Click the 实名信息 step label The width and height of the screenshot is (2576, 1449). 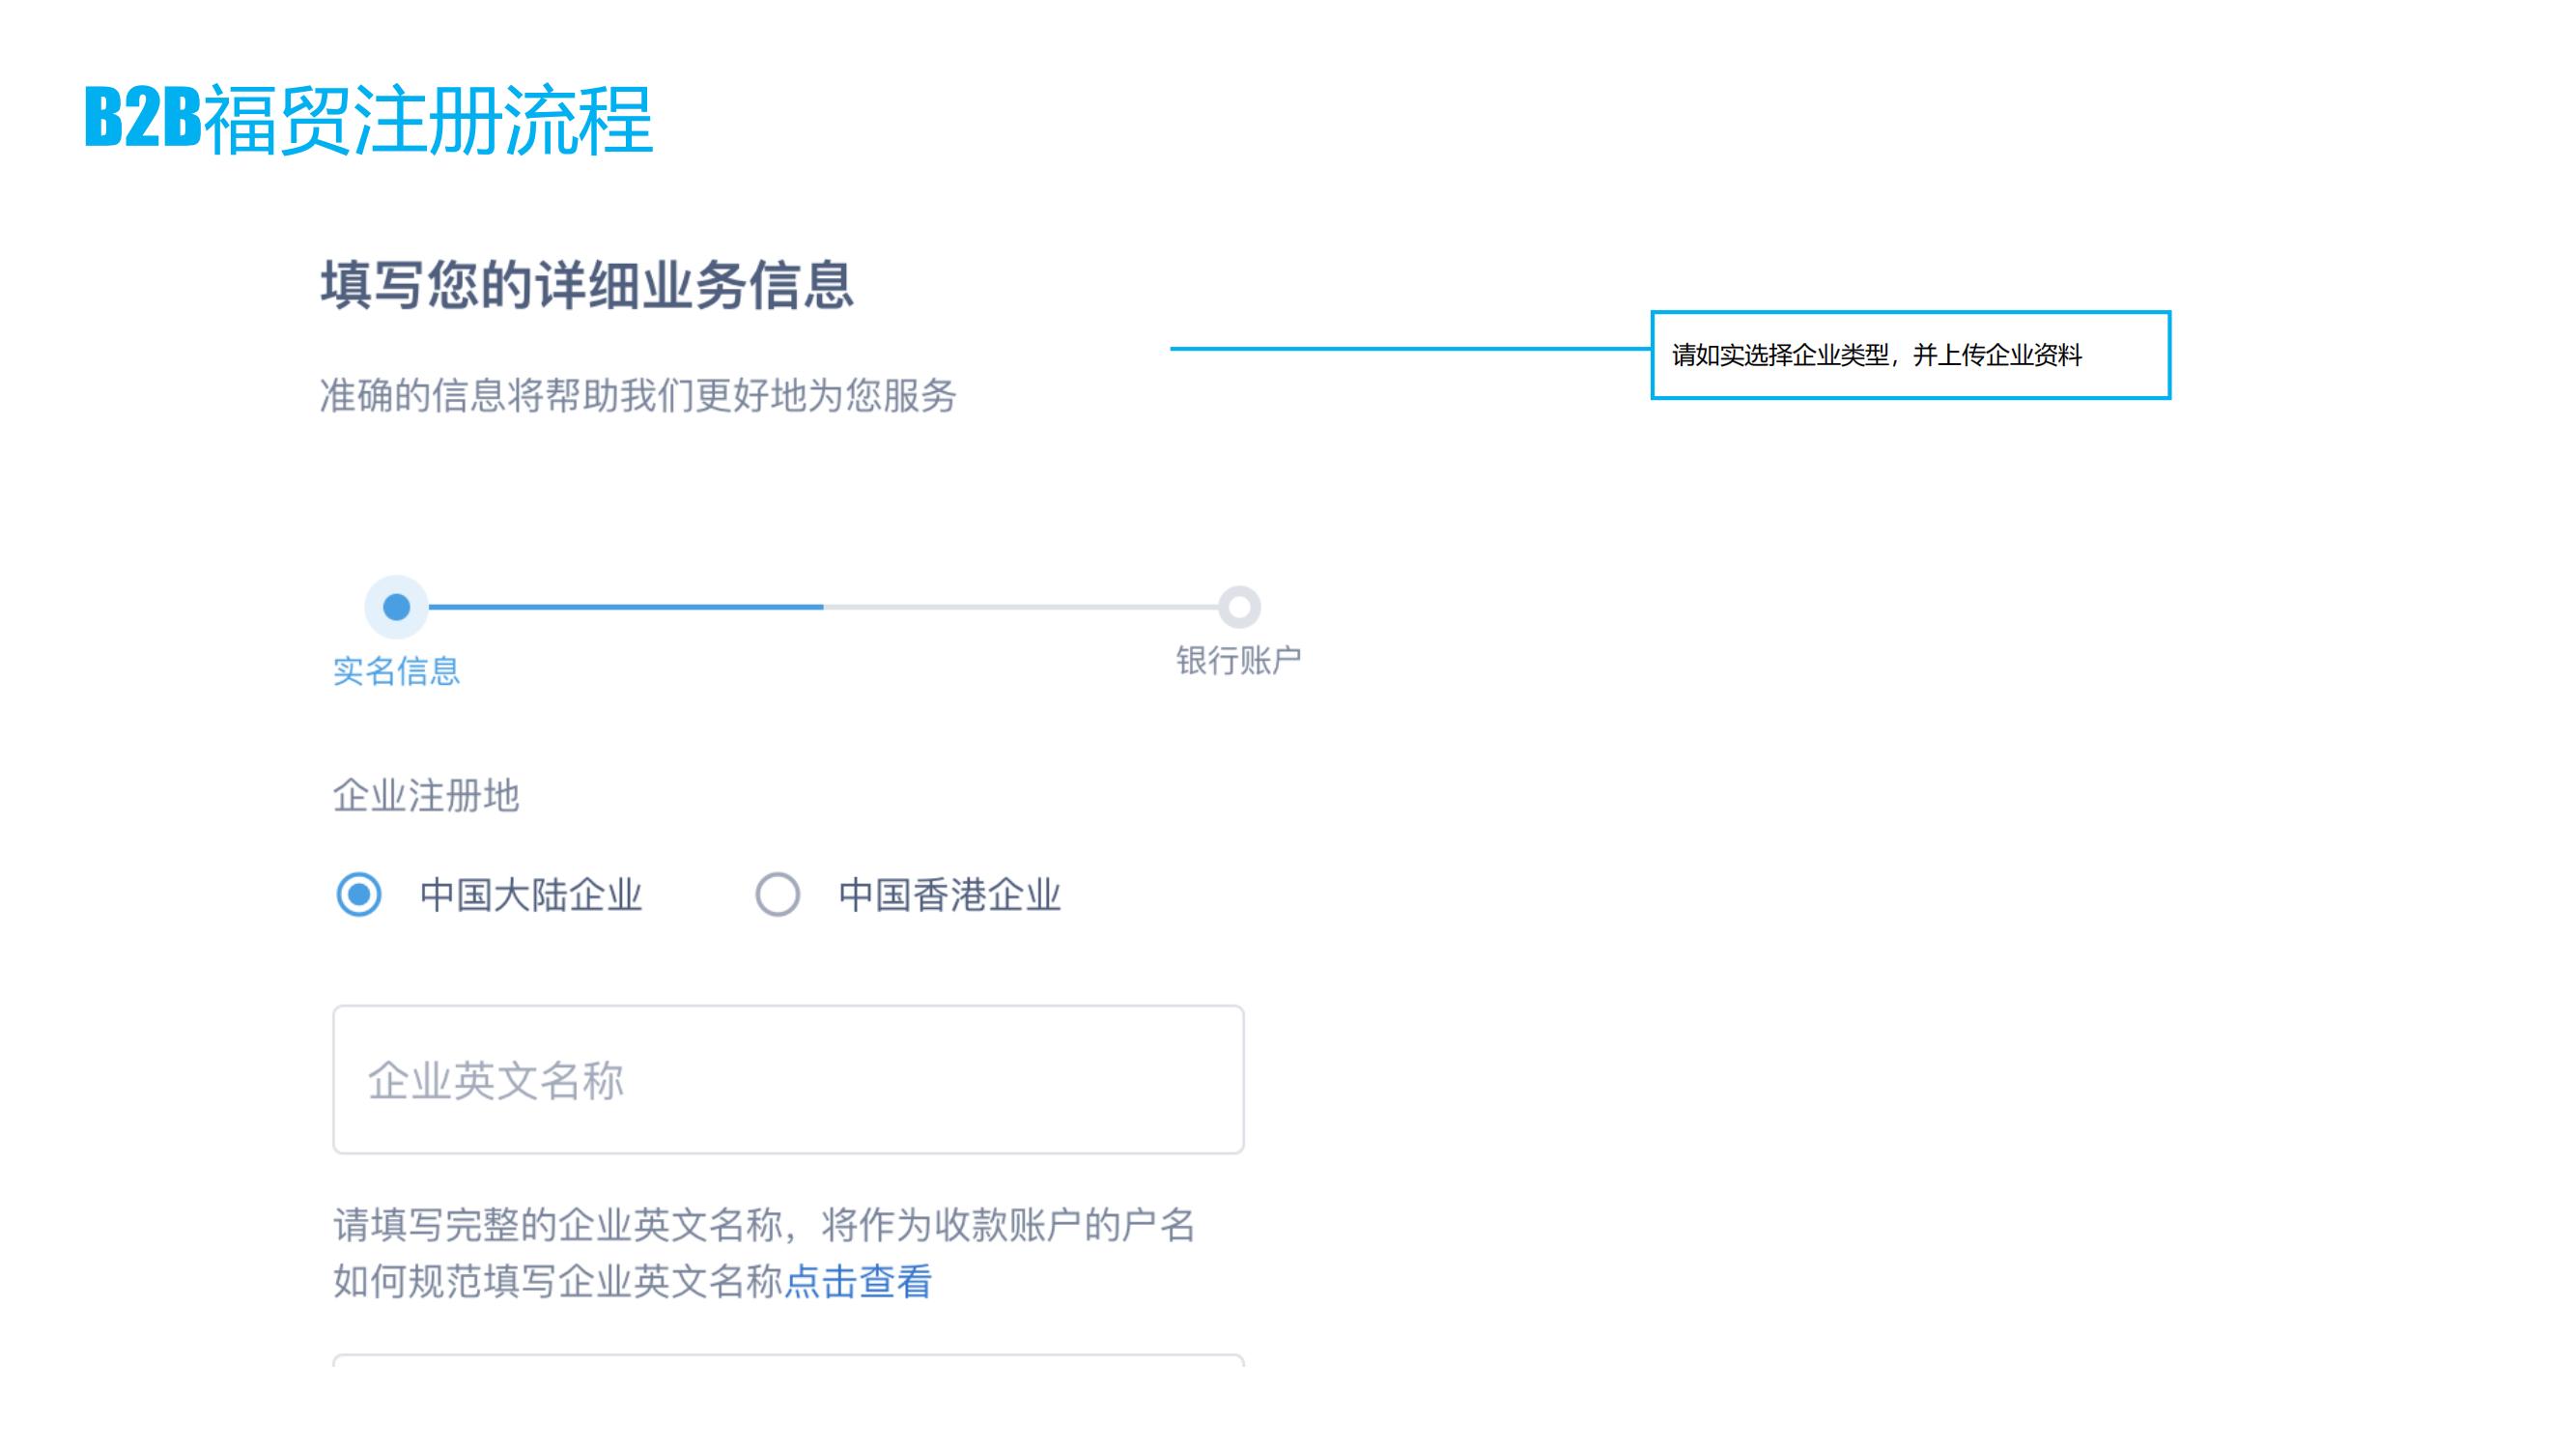(396, 671)
